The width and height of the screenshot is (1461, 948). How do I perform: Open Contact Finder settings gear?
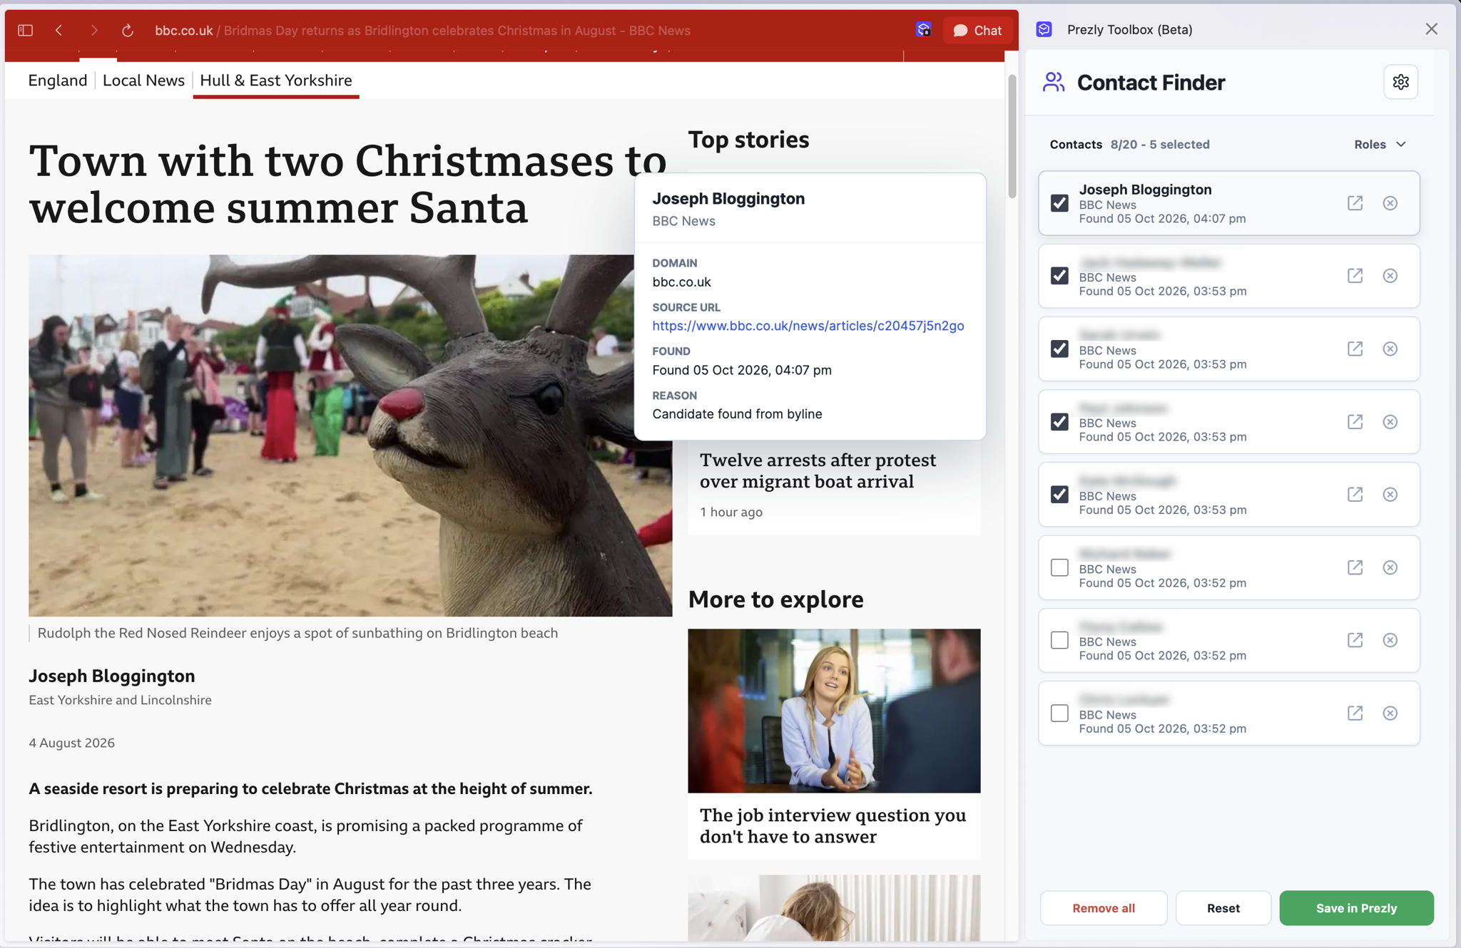(x=1400, y=82)
